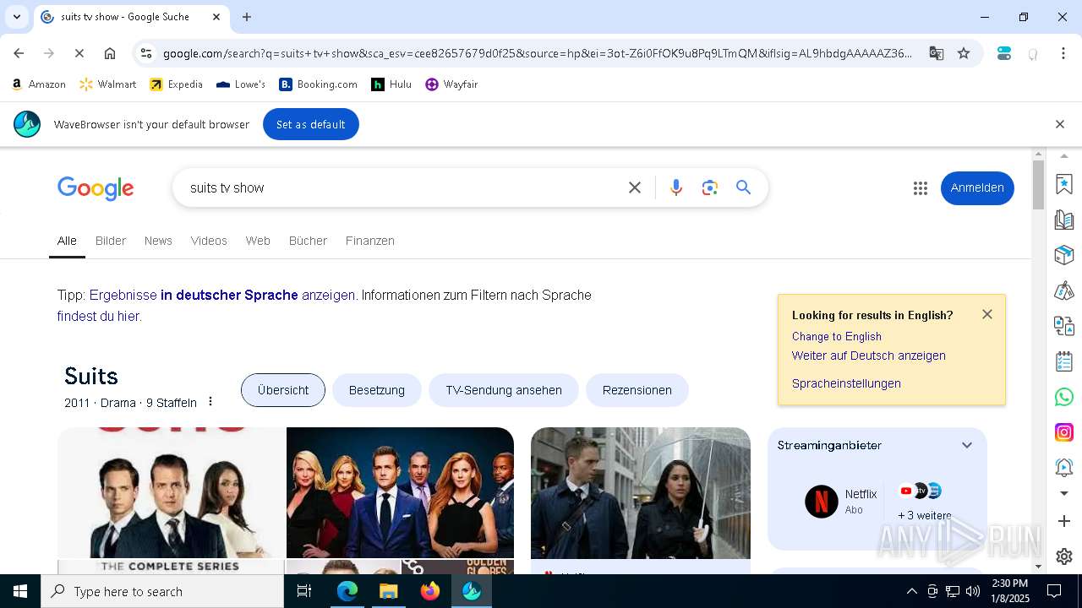This screenshot has height=608, width=1082.
Task: Stop loading the page
Action: pyautogui.click(x=79, y=53)
